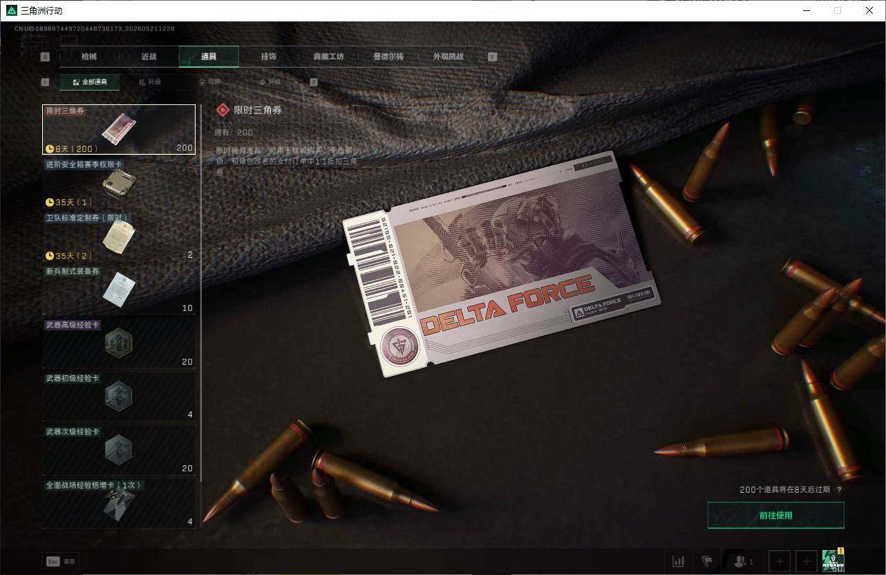
Task: Select the 新兵制式装备券 item
Action: tap(119, 290)
